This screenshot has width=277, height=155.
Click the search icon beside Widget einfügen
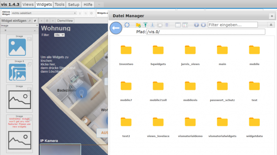(30, 21)
